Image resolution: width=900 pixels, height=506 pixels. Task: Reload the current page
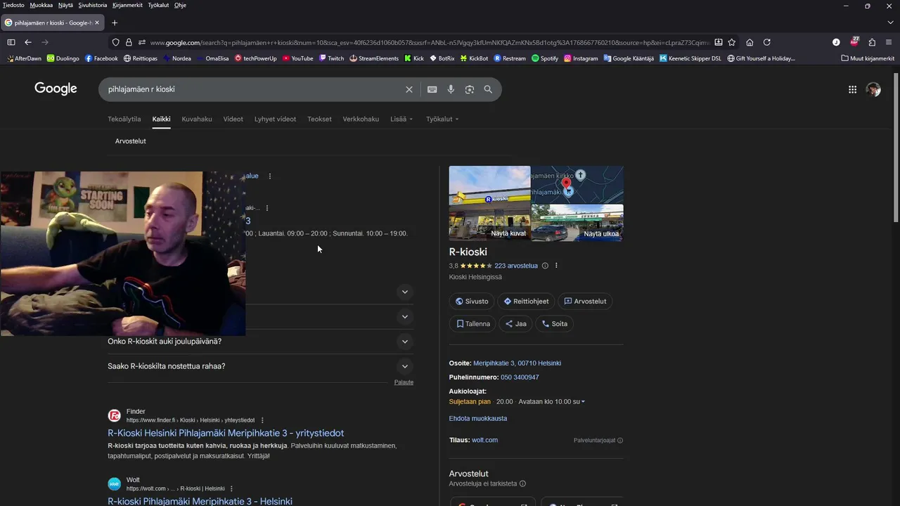tap(767, 42)
